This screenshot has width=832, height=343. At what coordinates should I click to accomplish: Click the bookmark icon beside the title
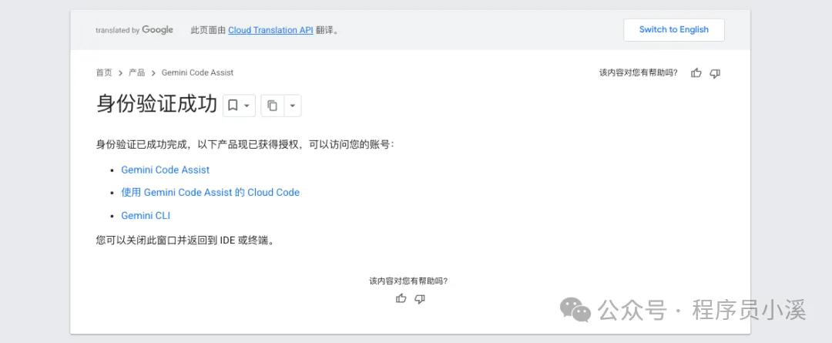tap(233, 106)
